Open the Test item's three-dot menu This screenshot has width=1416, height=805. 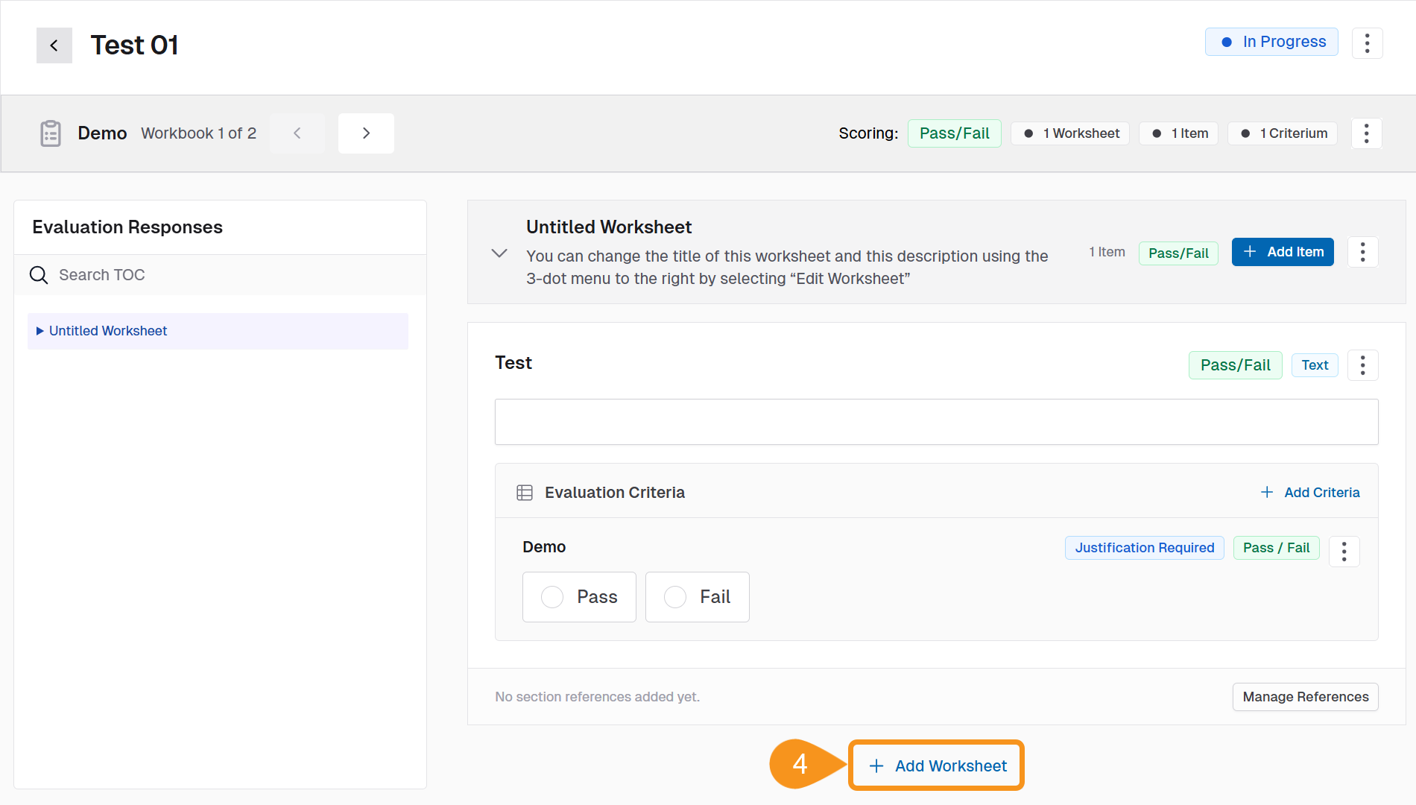tap(1363, 365)
